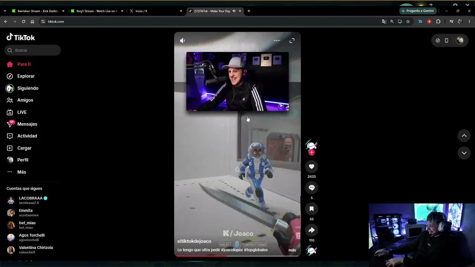Screen dimensions: 475x267
Task: Click Pregunta a Gemini
Action: tap(417, 11)
